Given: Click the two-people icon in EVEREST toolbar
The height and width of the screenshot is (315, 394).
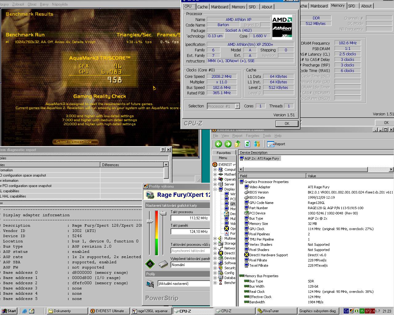Looking at the screenshot, I should tap(257, 144).
